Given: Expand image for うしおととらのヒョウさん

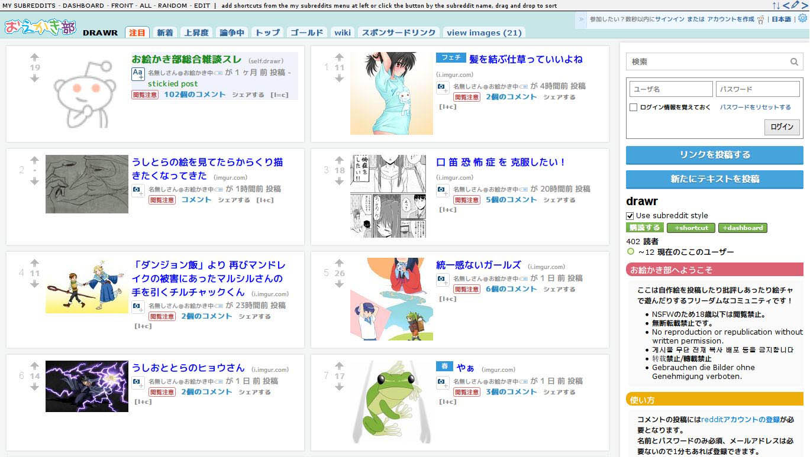Looking at the screenshot, I should 138,383.
